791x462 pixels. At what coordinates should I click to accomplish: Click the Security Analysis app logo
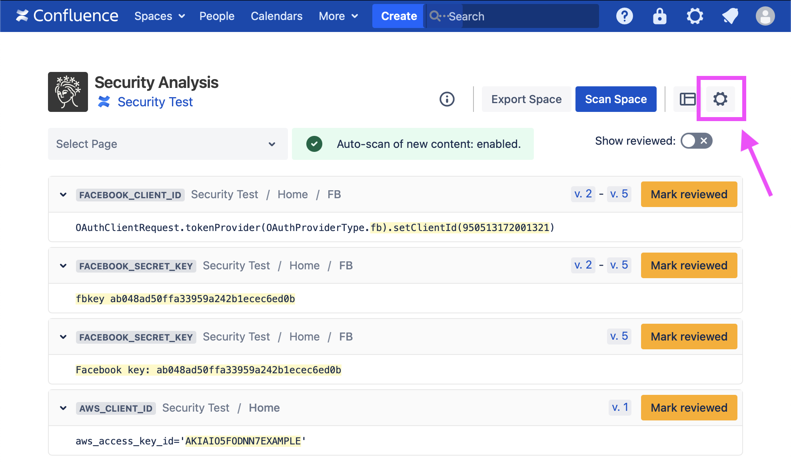68,92
